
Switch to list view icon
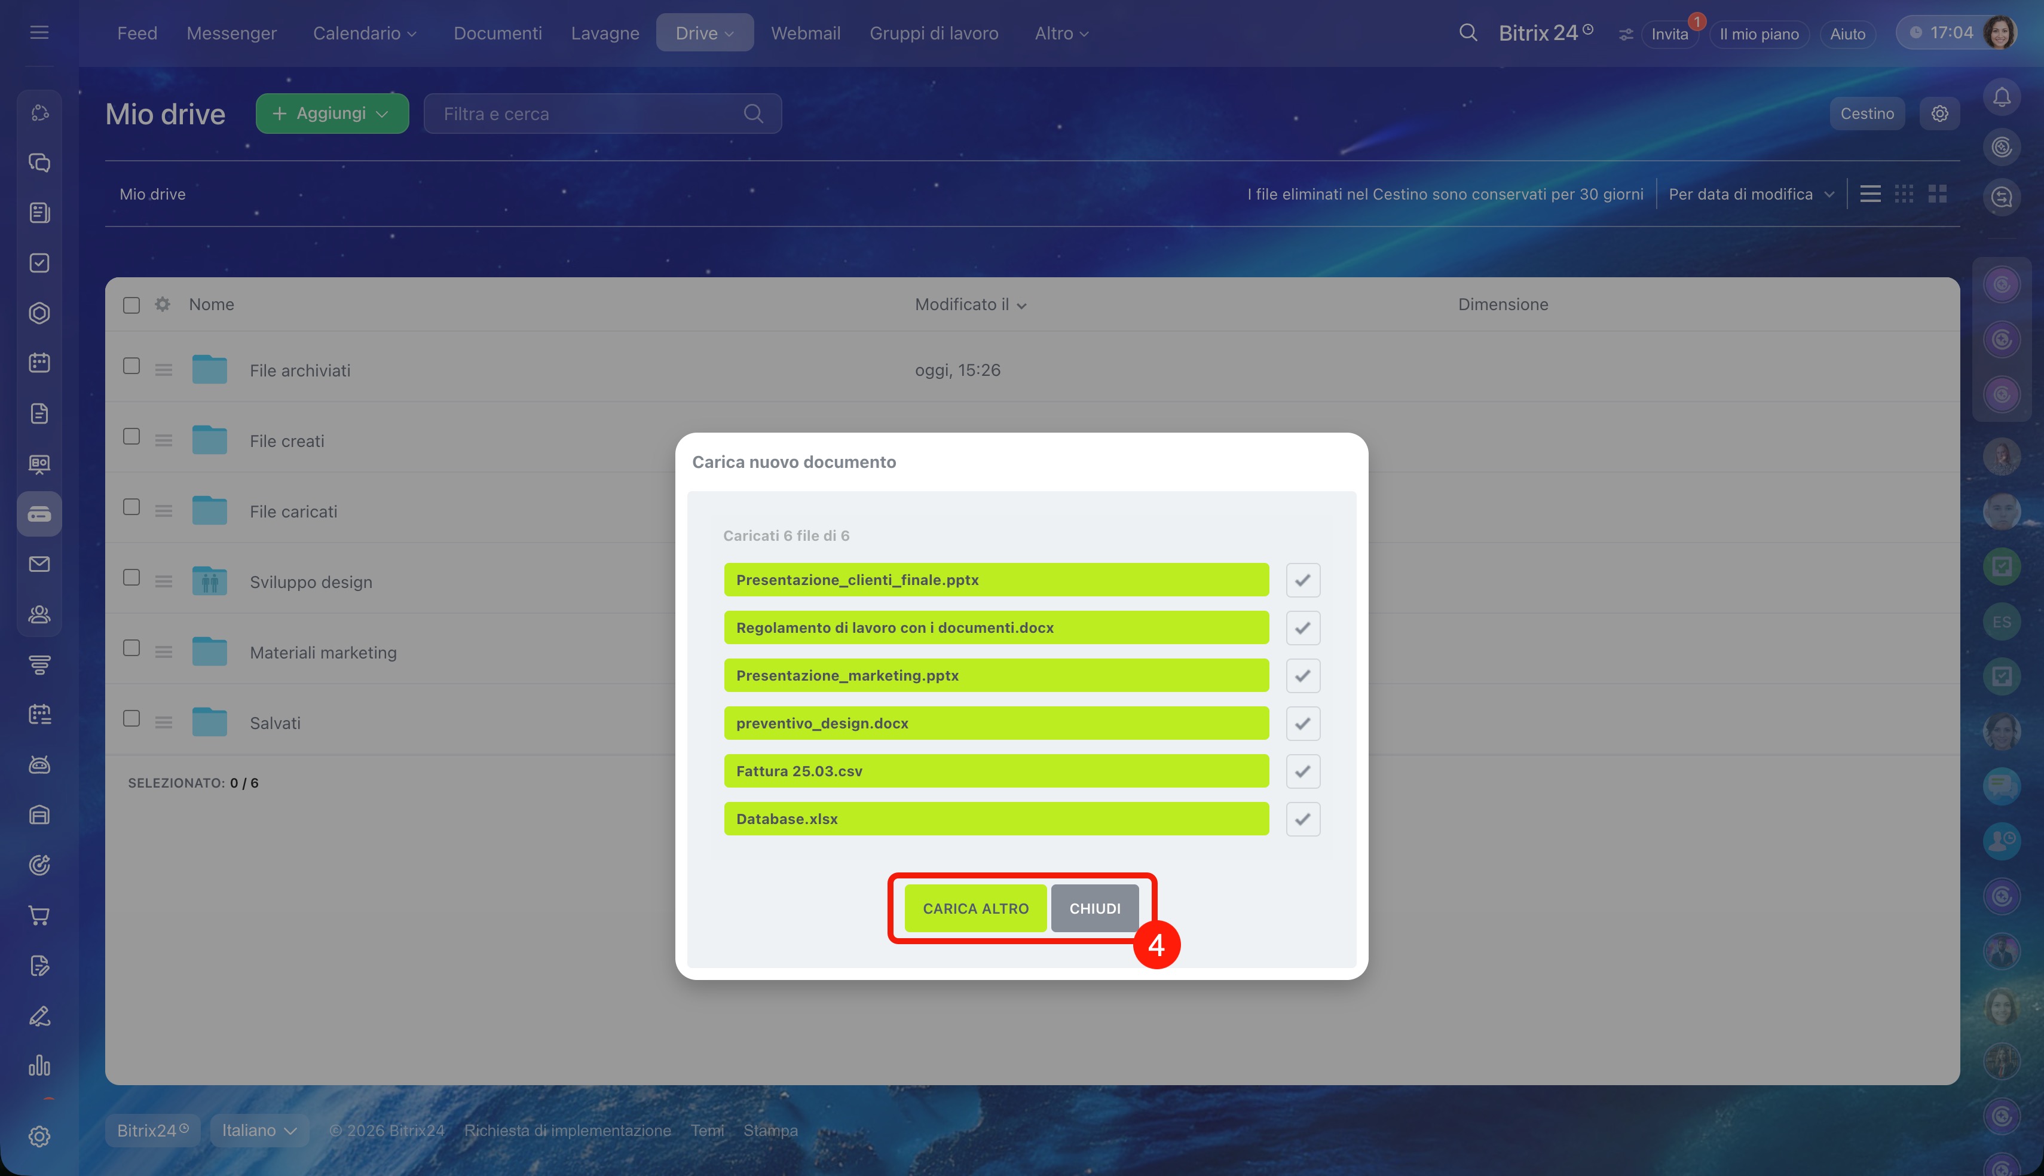click(1870, 194)
